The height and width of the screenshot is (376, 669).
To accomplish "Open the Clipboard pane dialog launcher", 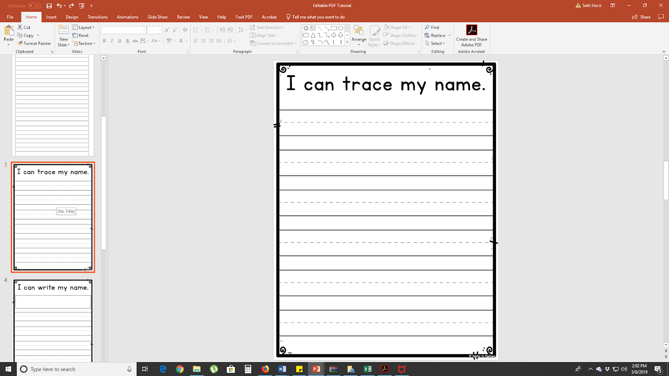I will [52, 52].
